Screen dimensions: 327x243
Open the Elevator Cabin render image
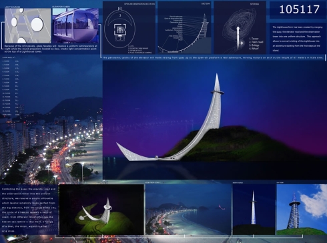point(75,26)
